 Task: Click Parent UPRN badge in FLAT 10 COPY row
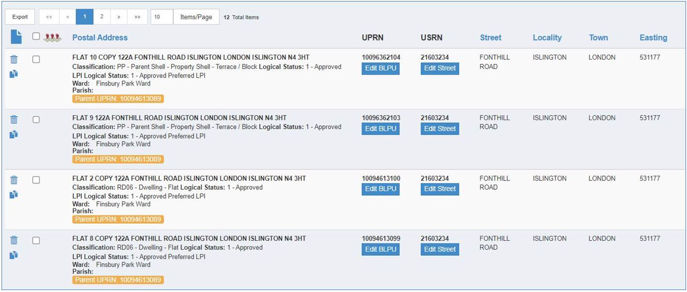(x=118, y=99)
